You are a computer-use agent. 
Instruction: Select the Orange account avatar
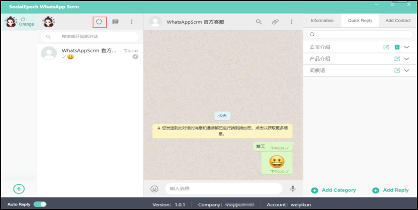click(x=11, y=22)
